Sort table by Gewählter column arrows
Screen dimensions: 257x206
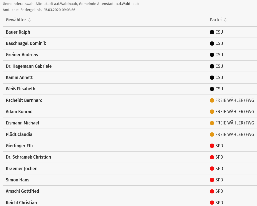30,20
